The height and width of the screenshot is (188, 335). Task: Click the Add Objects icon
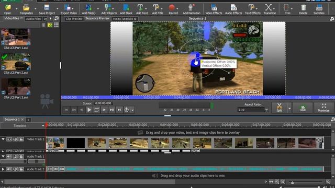point(108,8)
